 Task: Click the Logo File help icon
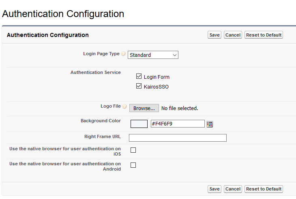tap(124, 106)
